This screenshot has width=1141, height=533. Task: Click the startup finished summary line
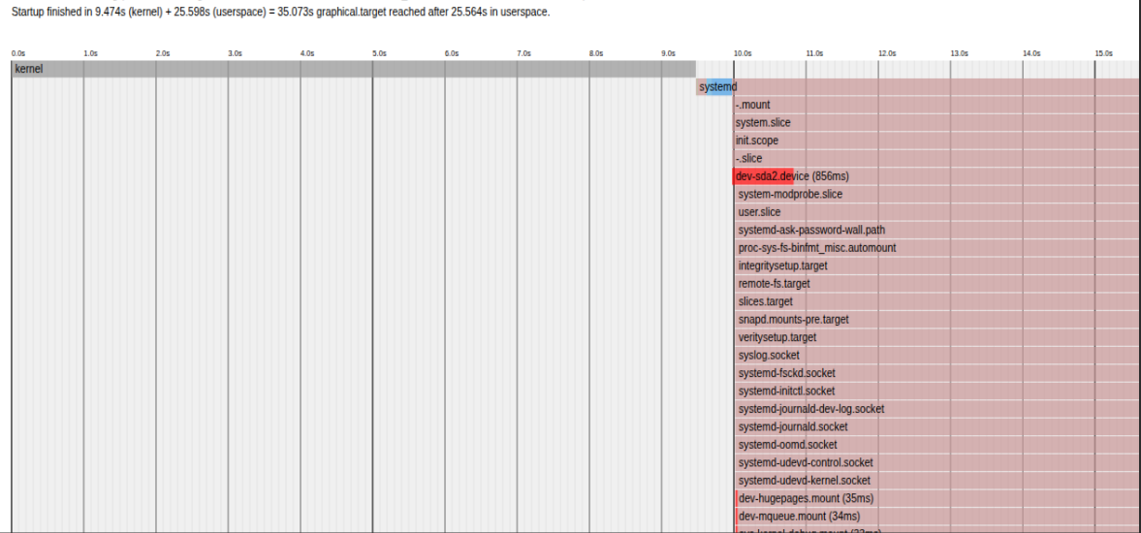coord(281,13)
